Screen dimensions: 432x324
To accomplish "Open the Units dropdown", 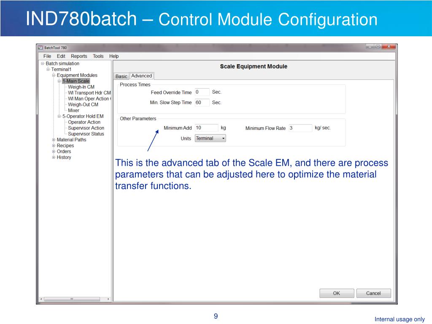I will click(x=210, y=138).
